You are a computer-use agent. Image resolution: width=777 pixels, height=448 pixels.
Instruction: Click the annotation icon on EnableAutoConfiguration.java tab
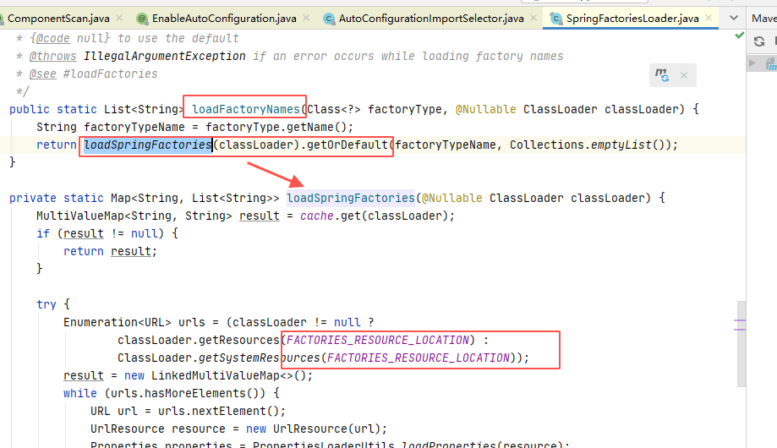(x=142, y=19)
